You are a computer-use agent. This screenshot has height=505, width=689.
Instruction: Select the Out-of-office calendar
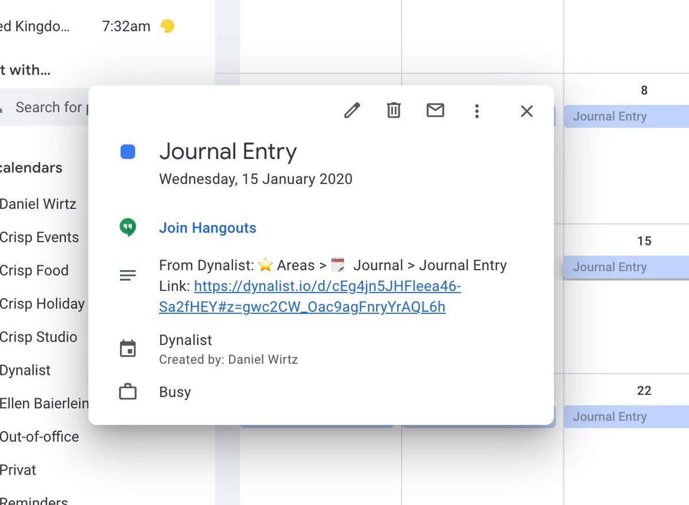(39, 437)
